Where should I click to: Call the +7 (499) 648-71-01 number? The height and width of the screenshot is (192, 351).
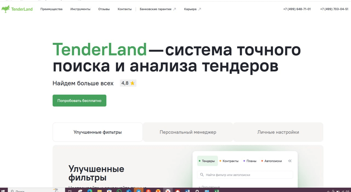[x=297, y=9]
